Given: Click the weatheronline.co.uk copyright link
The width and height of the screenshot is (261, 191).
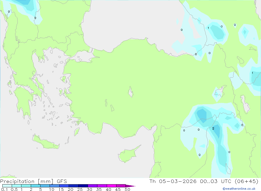Looking at the screenshot, I should (x=239, y=189).
